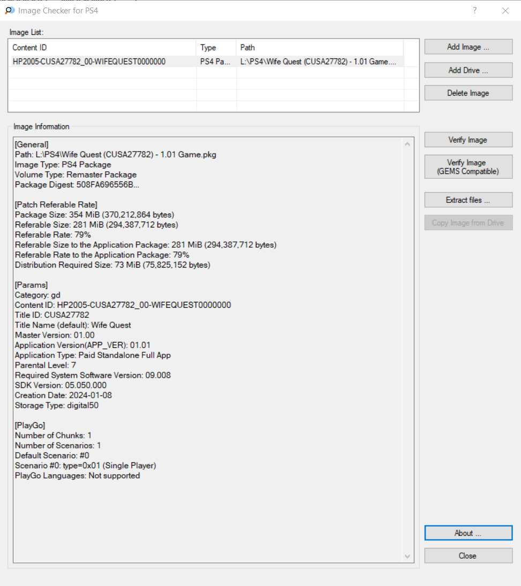Close the Image Checker window
Image resolution: width=521 pixels, height=586 pixels.
tap(505, 11)
